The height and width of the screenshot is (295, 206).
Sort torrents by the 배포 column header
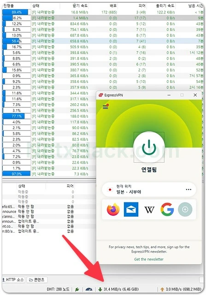pos(103,6)
